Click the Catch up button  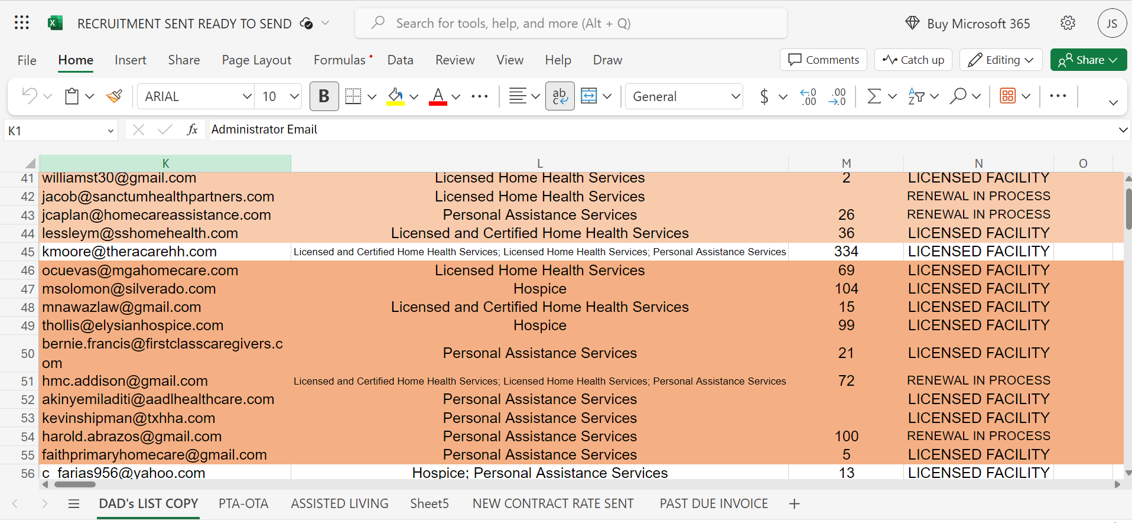(913, 60)
